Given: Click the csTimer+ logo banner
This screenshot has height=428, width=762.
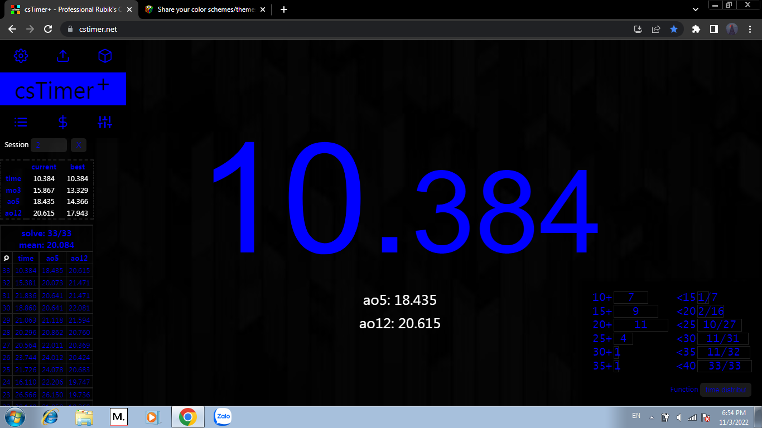Looking at the screenshot, I should coord(63,89).
